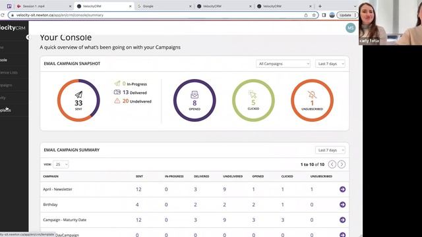This screenshot has width=422, height=237.
Task: Click the Unsubscribed column header
Action: (321, 176)
